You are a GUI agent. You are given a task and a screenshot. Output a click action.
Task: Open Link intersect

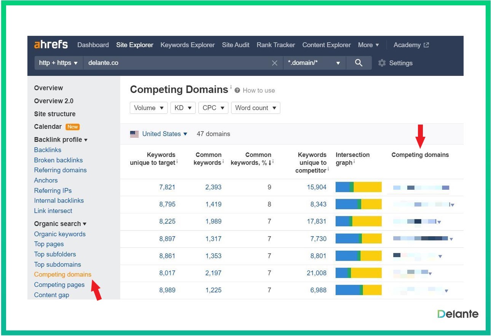[53, 211]
